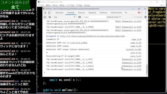The image size is (167, 94).
Task: Show console sidebar icon
Action: [45, 17]
